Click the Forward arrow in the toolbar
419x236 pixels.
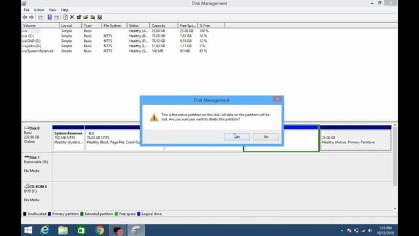tap(31, 18)
